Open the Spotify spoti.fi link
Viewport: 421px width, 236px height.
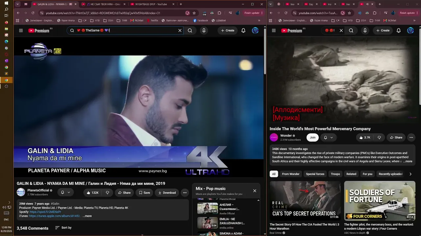click(45, 212)
